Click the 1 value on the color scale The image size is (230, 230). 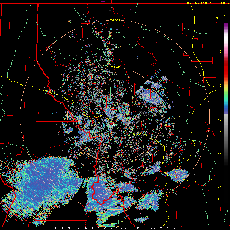(x=221, y=97)
